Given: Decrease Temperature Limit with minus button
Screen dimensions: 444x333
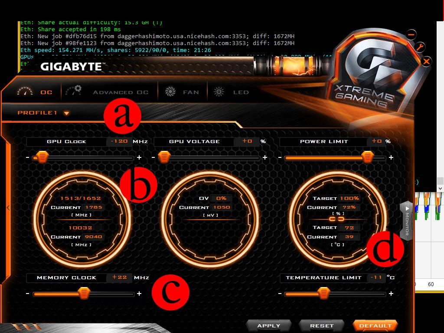Looking at the screenshot, I should 280,294.
